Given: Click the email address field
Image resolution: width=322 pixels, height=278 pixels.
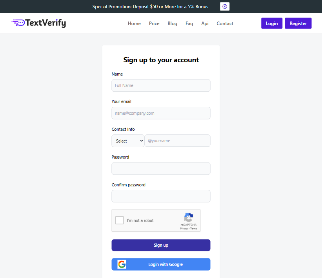Looking at the screenshot, I should (x=161, y=113).
